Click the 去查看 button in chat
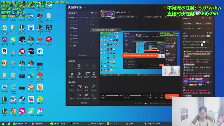 207,76
